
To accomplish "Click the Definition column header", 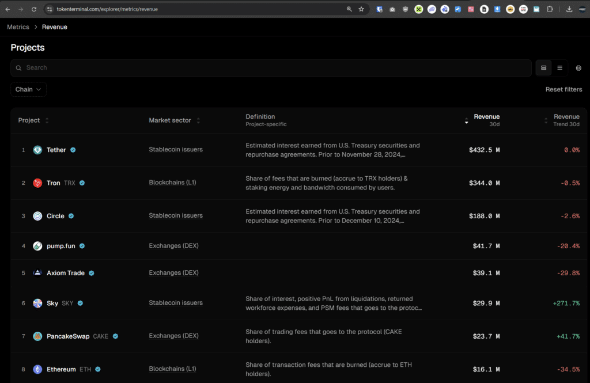I will (260, 117).
